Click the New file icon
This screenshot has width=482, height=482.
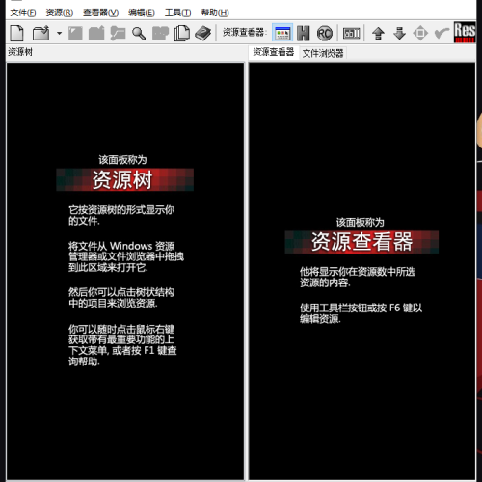16,33
